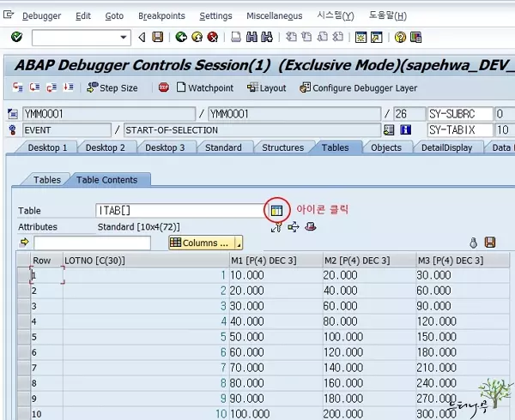The image size is (515, 420).
Task: Select the inner Tables sub-tab
Action: 47,180
